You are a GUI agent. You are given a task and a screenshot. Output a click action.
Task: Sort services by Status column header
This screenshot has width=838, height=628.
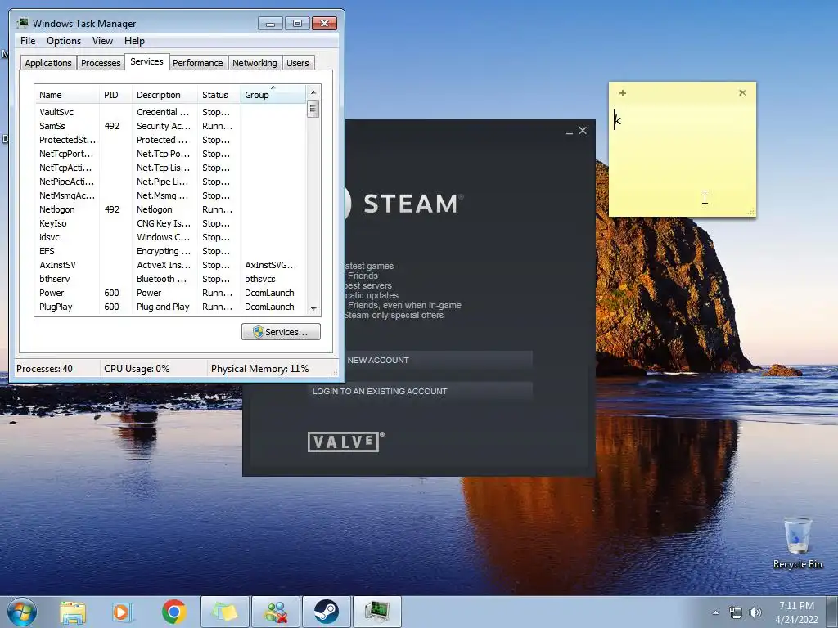coord(219,95)
